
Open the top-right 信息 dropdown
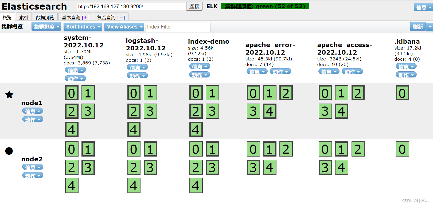423,7
